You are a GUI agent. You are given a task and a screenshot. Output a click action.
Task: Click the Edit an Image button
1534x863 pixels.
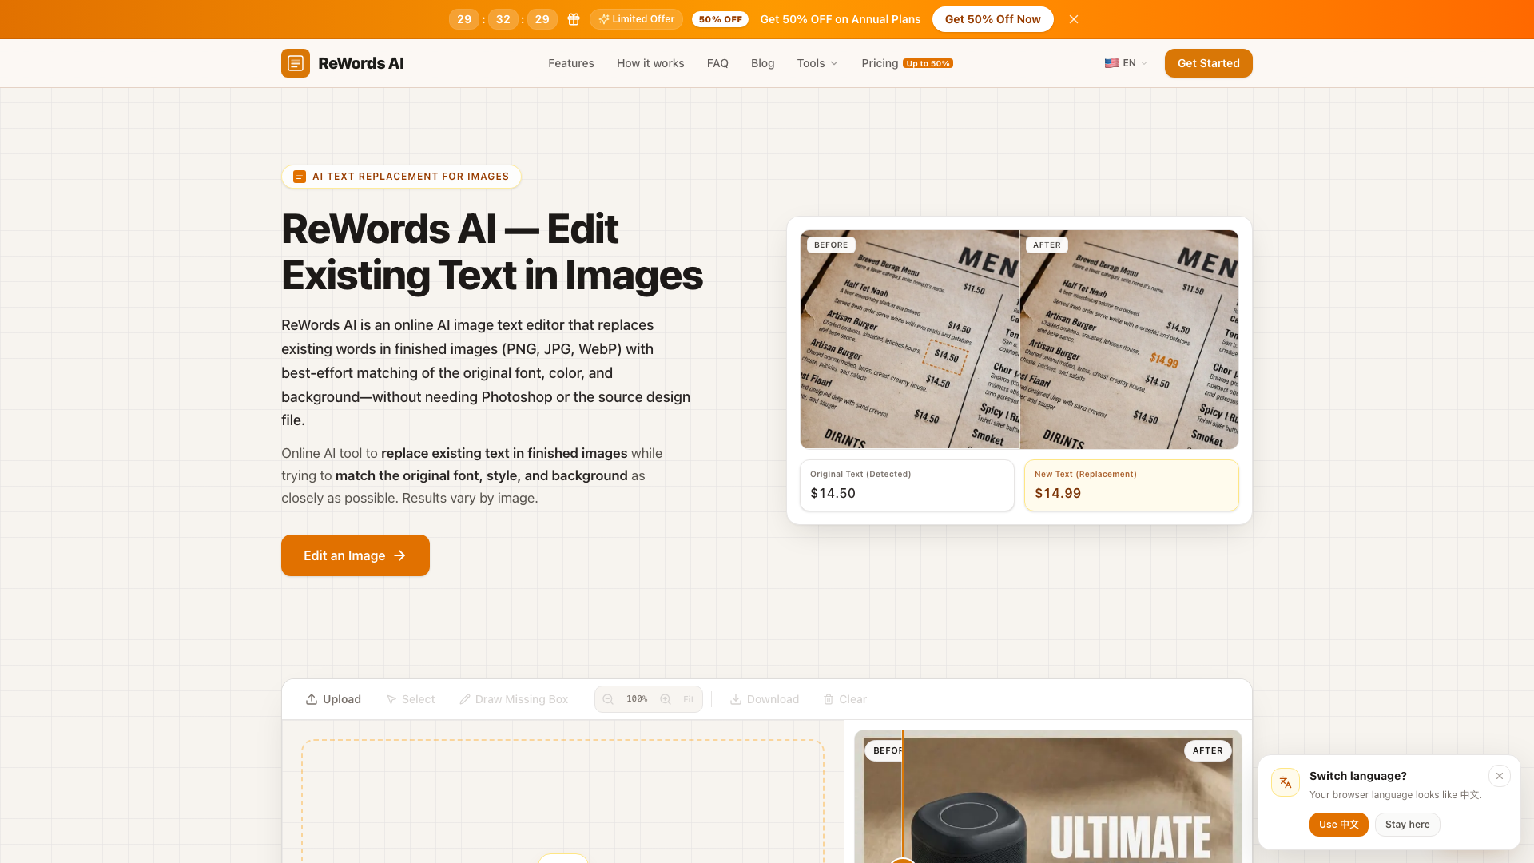[x=356, y=555]
